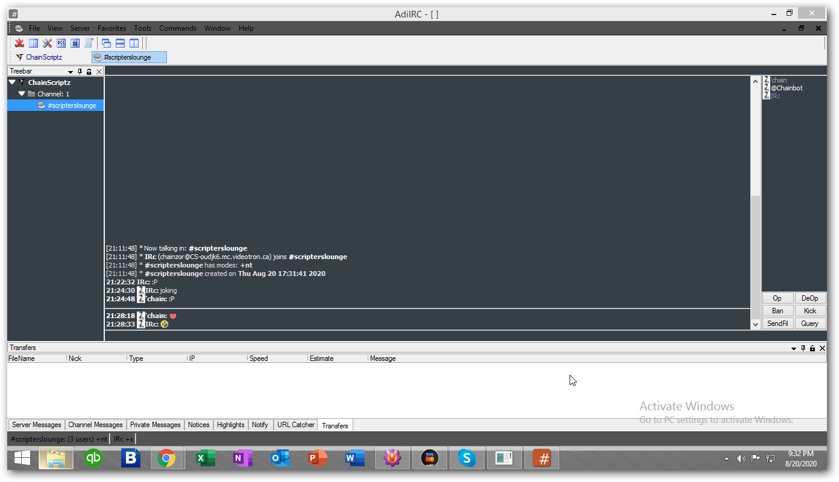This screenshot has height=482, width=839.
Task: Open Skype from the Windows taskbar
Action: pos(467,459)
